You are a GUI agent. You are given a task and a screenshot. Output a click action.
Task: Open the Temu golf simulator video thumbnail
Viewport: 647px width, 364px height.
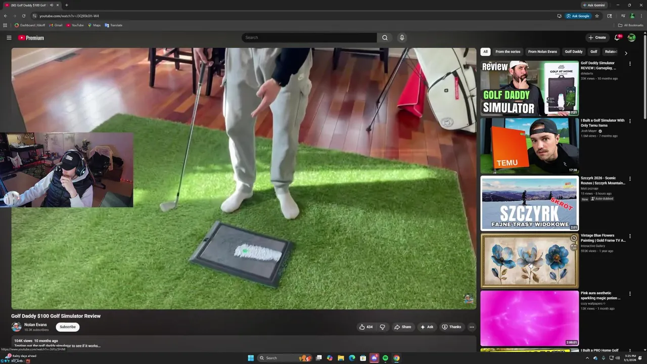tap(529, 146)
